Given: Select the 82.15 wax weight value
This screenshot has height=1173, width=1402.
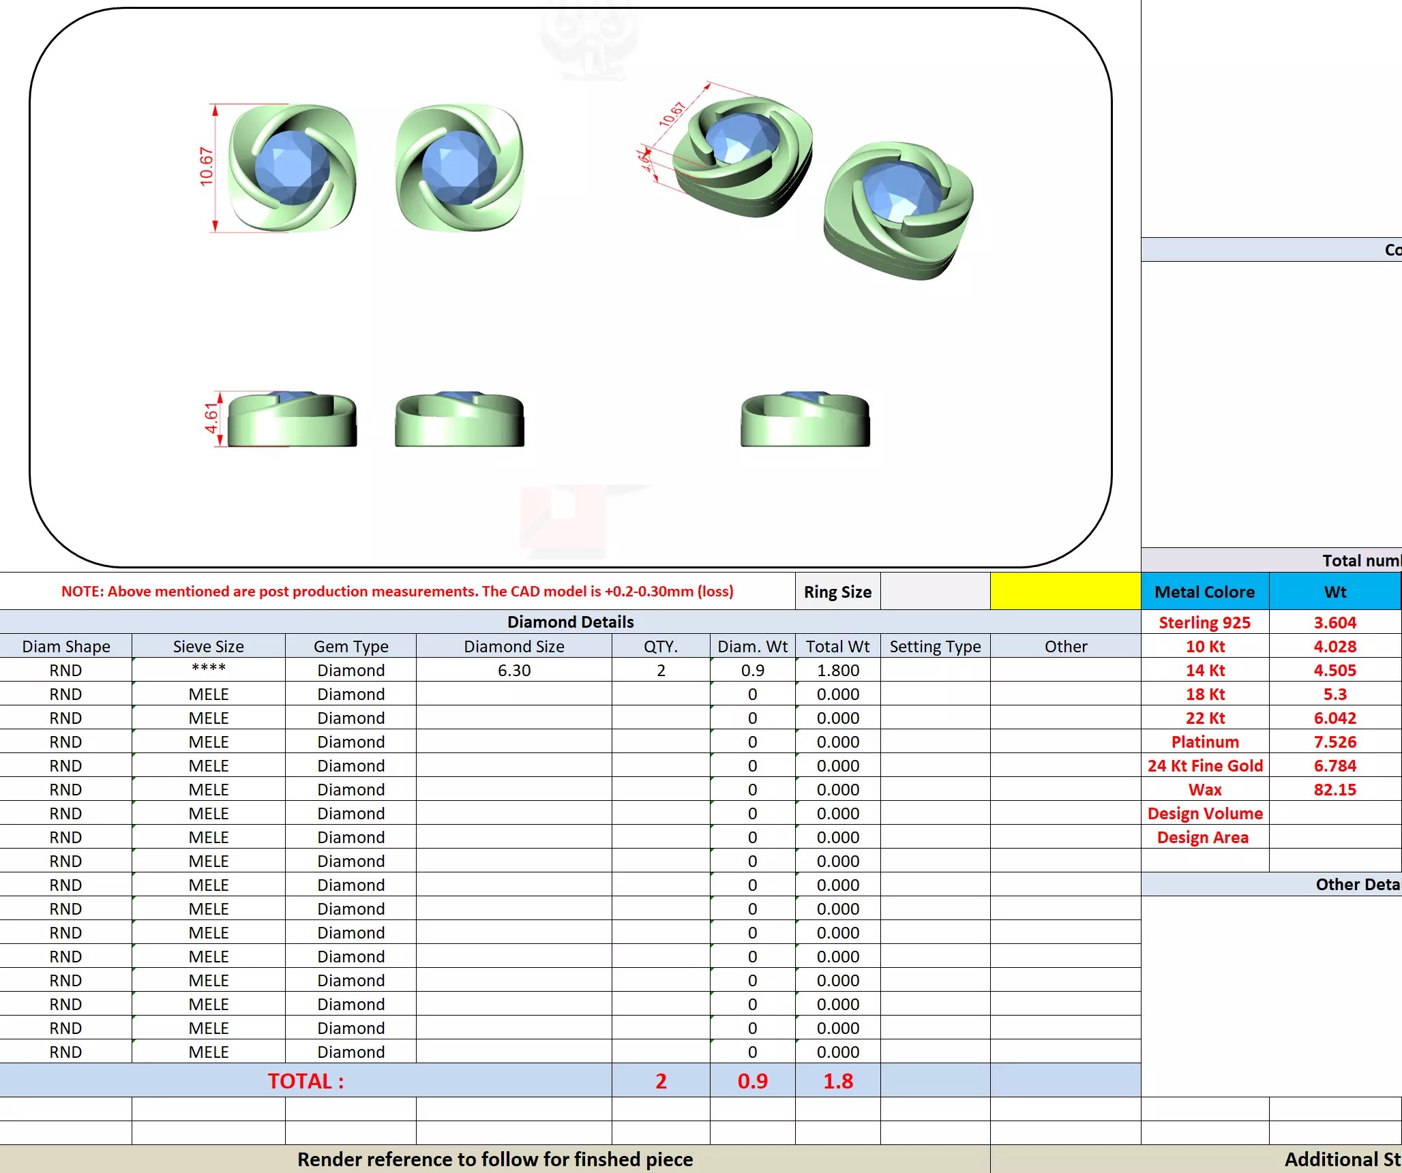Looking at the screenshot, I should point(1335,789).
